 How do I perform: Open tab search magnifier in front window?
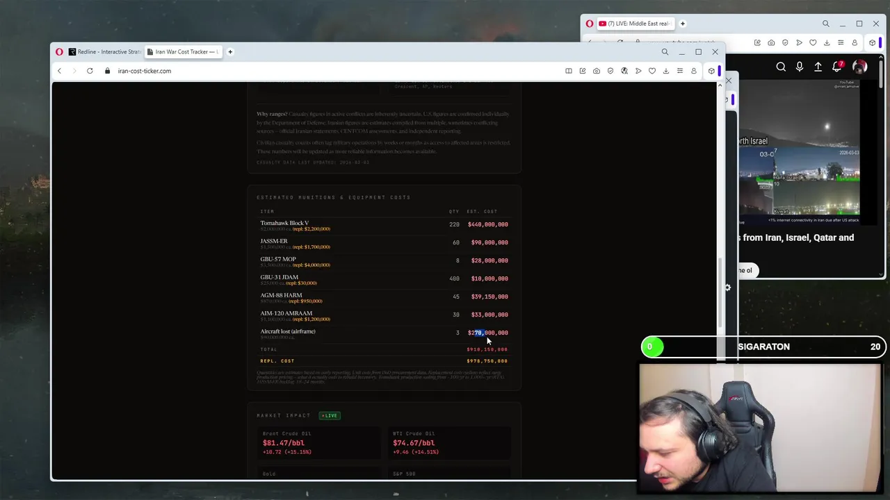(x=665, y=51)
